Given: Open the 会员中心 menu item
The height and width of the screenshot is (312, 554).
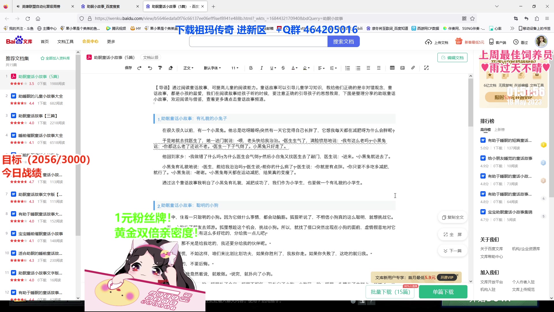Looking at the screenshot, I should (x=90, y=41).
